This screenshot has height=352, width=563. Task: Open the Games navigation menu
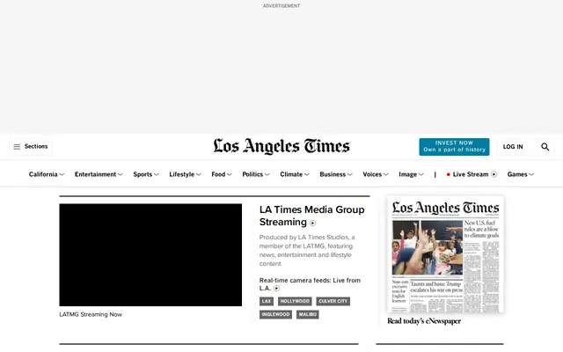point(521,174)
